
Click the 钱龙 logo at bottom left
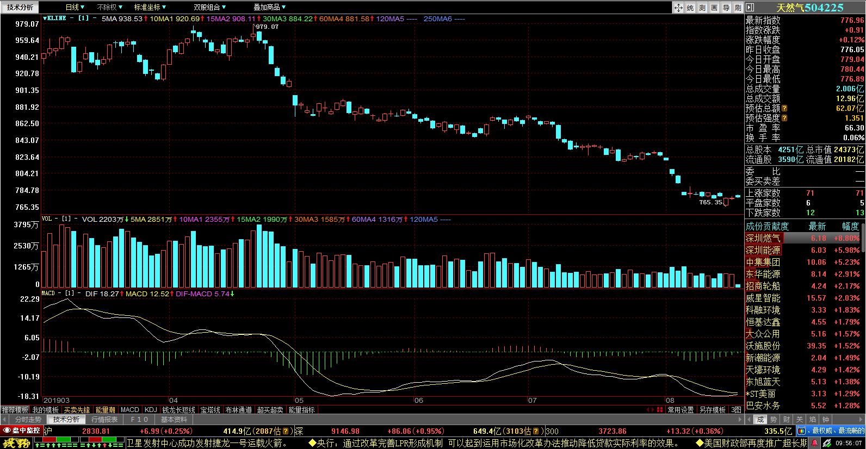[16, 444]
